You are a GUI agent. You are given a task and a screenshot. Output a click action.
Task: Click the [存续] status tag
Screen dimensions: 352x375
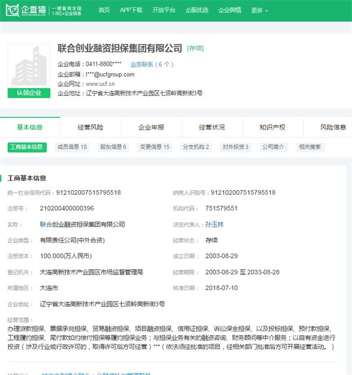(x=196, y=49)
